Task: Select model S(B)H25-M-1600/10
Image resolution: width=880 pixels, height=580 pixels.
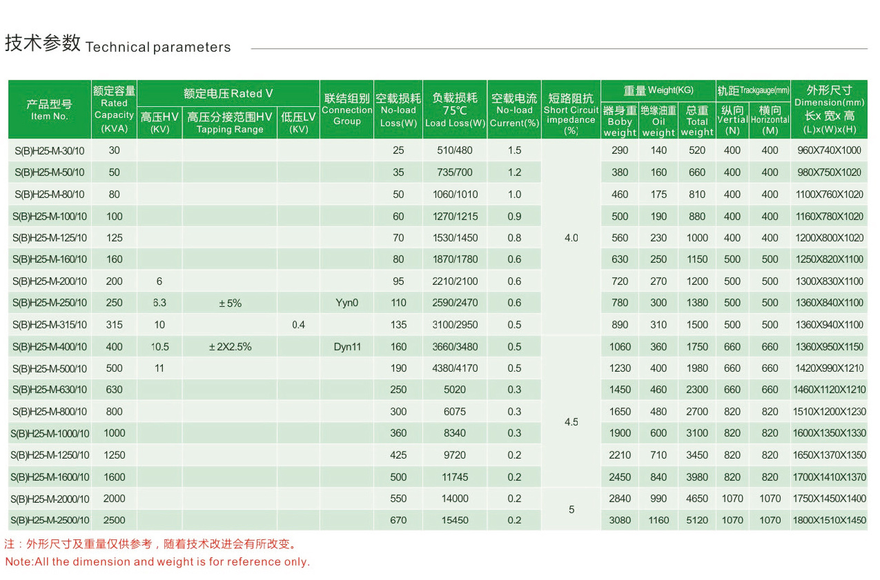Action: pyautogui.click(x=50, y=477)
